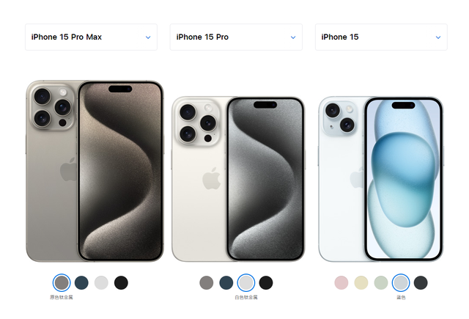
Task: Open the iPhone 15 Pro model dropdown
Action: pyautogui.click(x=236, y=37)
